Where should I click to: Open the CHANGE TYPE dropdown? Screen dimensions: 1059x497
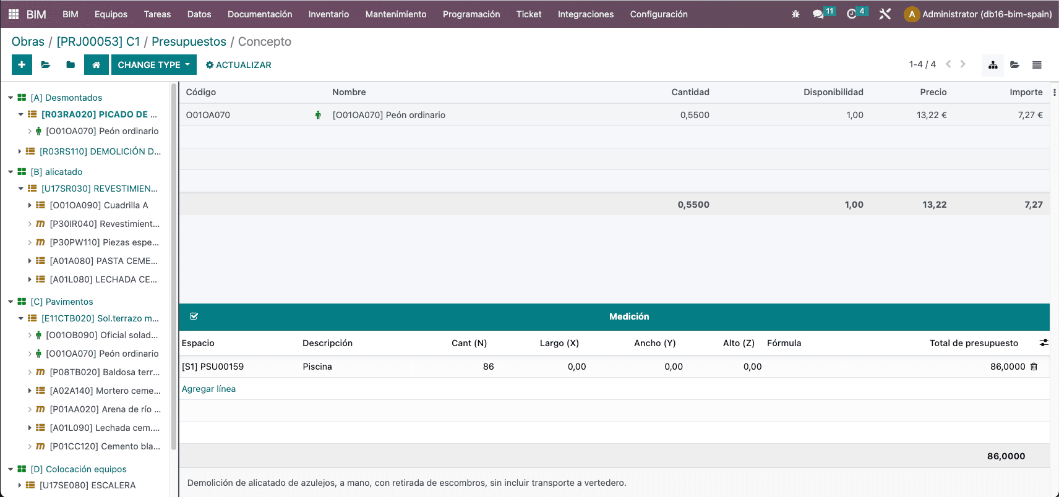click(x=153, y=64)
